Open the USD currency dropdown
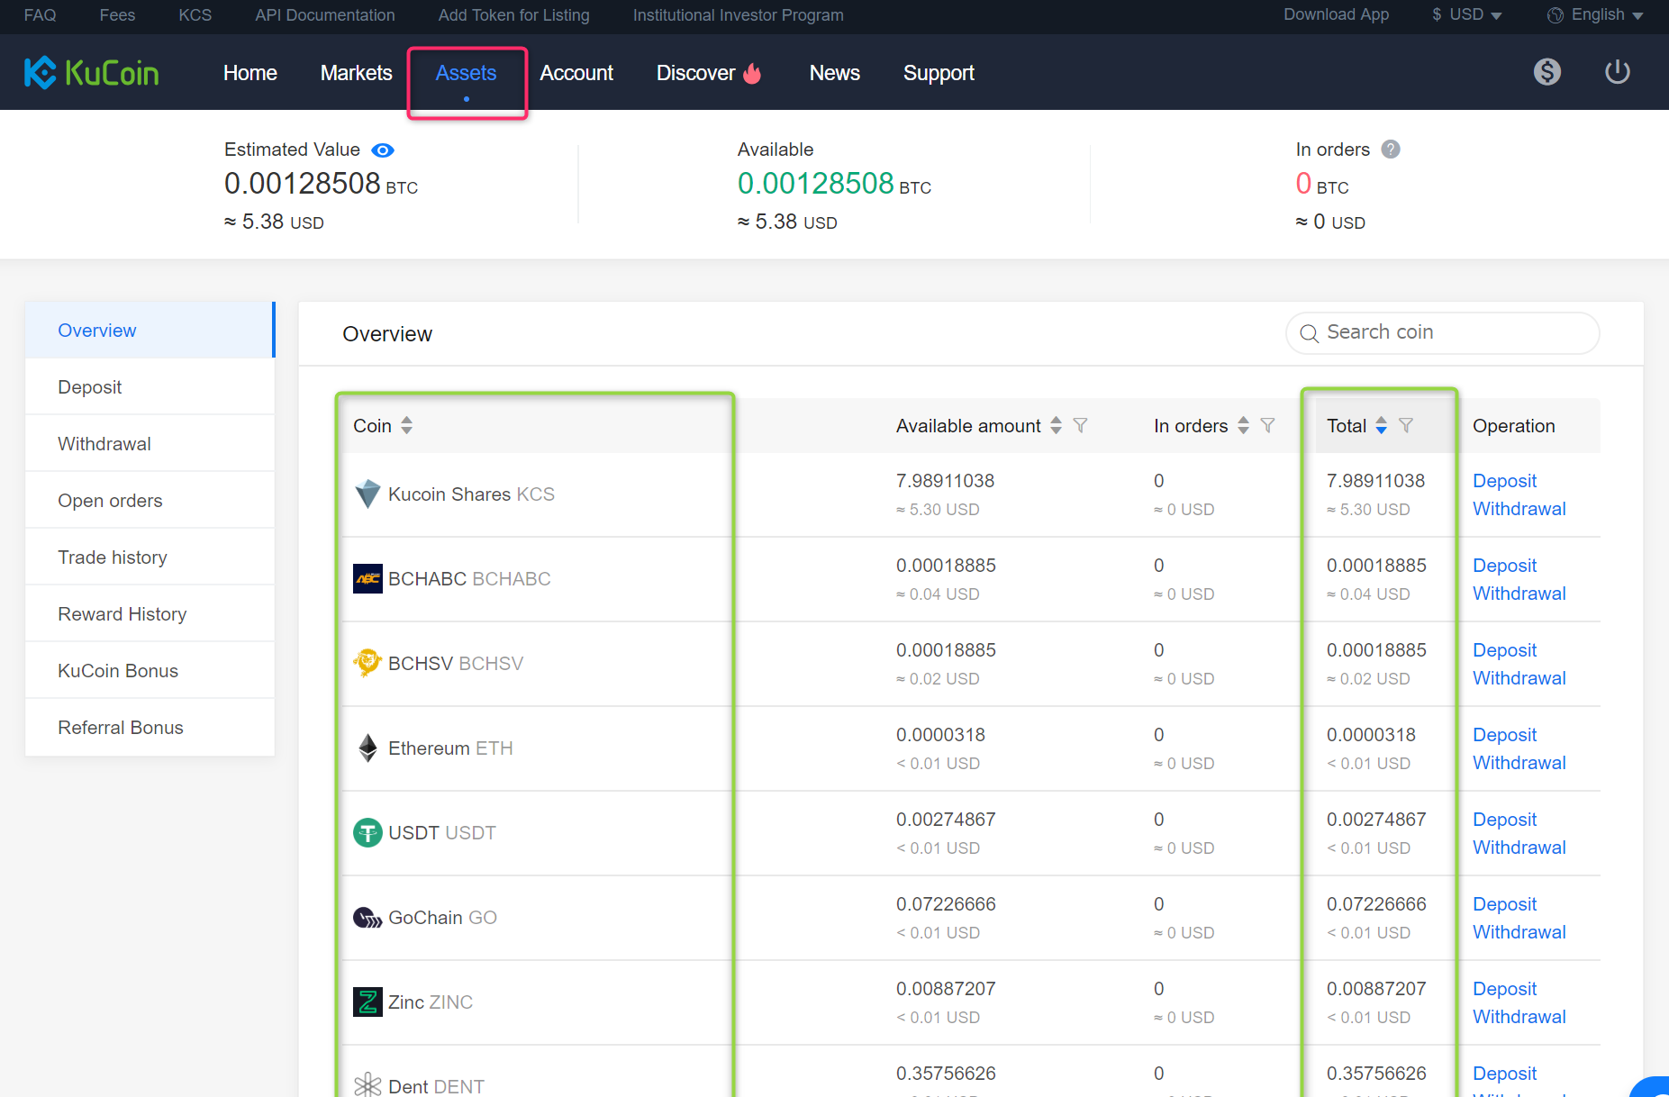The height and width of the screenshot is (1097, 1669). 1467,14
